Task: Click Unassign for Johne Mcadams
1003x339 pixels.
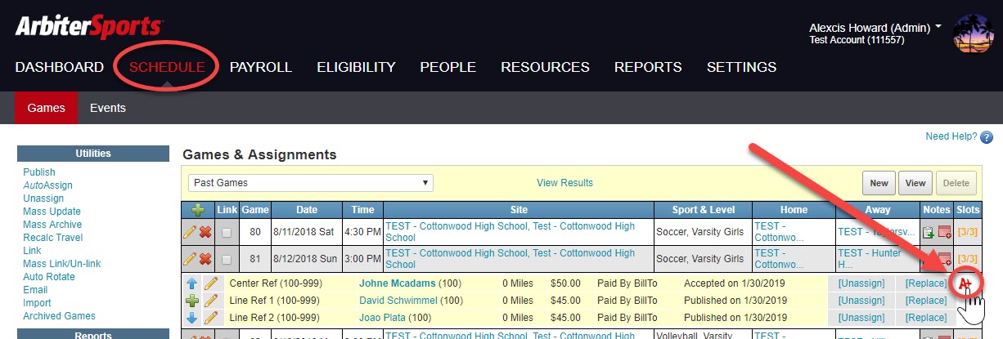Action: pyautogui.click(x=861, y=283)
